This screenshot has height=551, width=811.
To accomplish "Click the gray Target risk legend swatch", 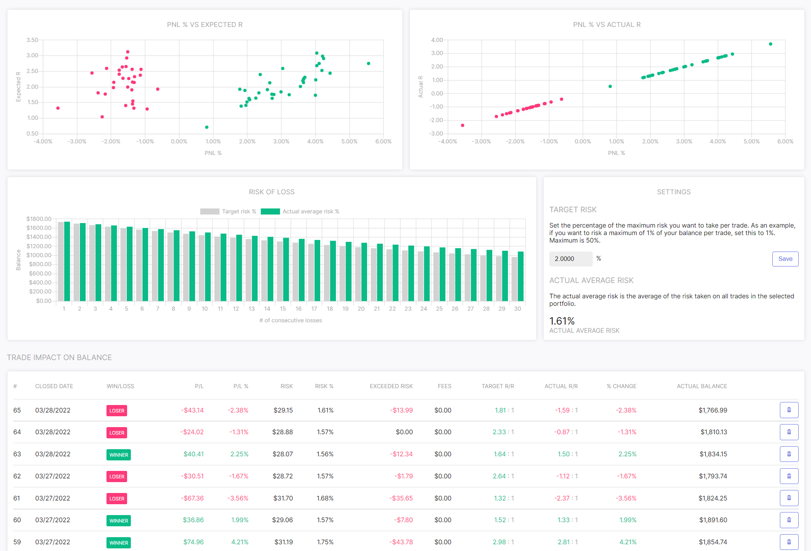I will tap(210, 211).
